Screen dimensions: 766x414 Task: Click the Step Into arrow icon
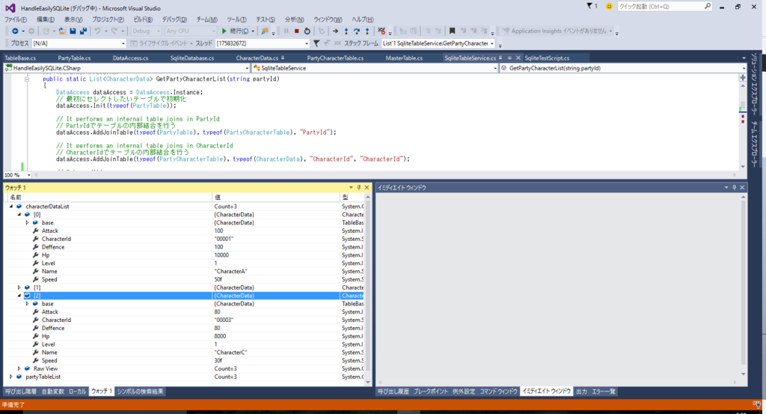(x=346, y=31)
